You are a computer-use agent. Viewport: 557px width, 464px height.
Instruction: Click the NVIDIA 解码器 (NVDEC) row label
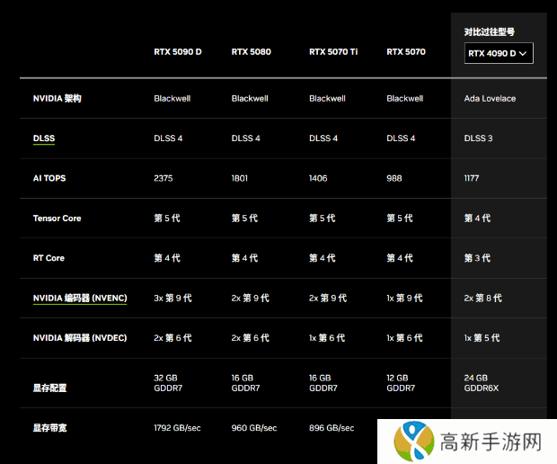80,337
